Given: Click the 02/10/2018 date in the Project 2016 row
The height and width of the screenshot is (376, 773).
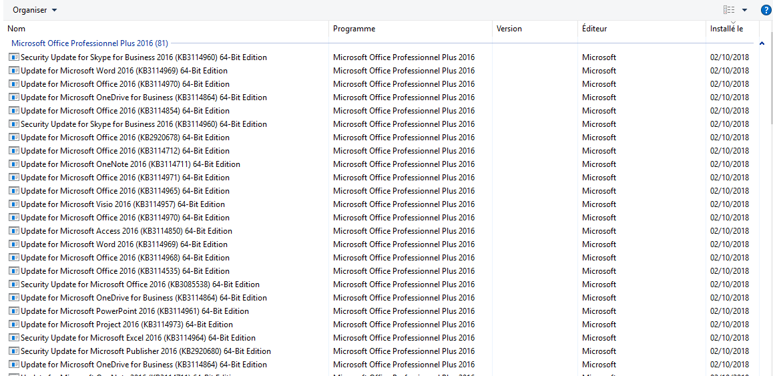Looking at the screenshot, I should (x=729, y=324).
